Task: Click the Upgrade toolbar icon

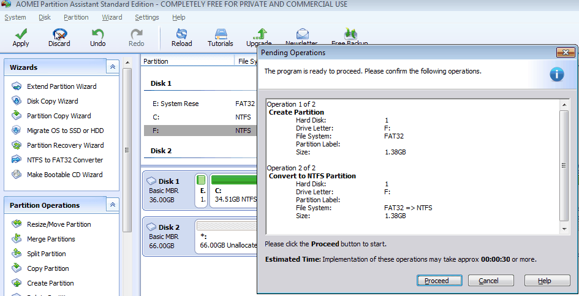Action: click(260, 34)
